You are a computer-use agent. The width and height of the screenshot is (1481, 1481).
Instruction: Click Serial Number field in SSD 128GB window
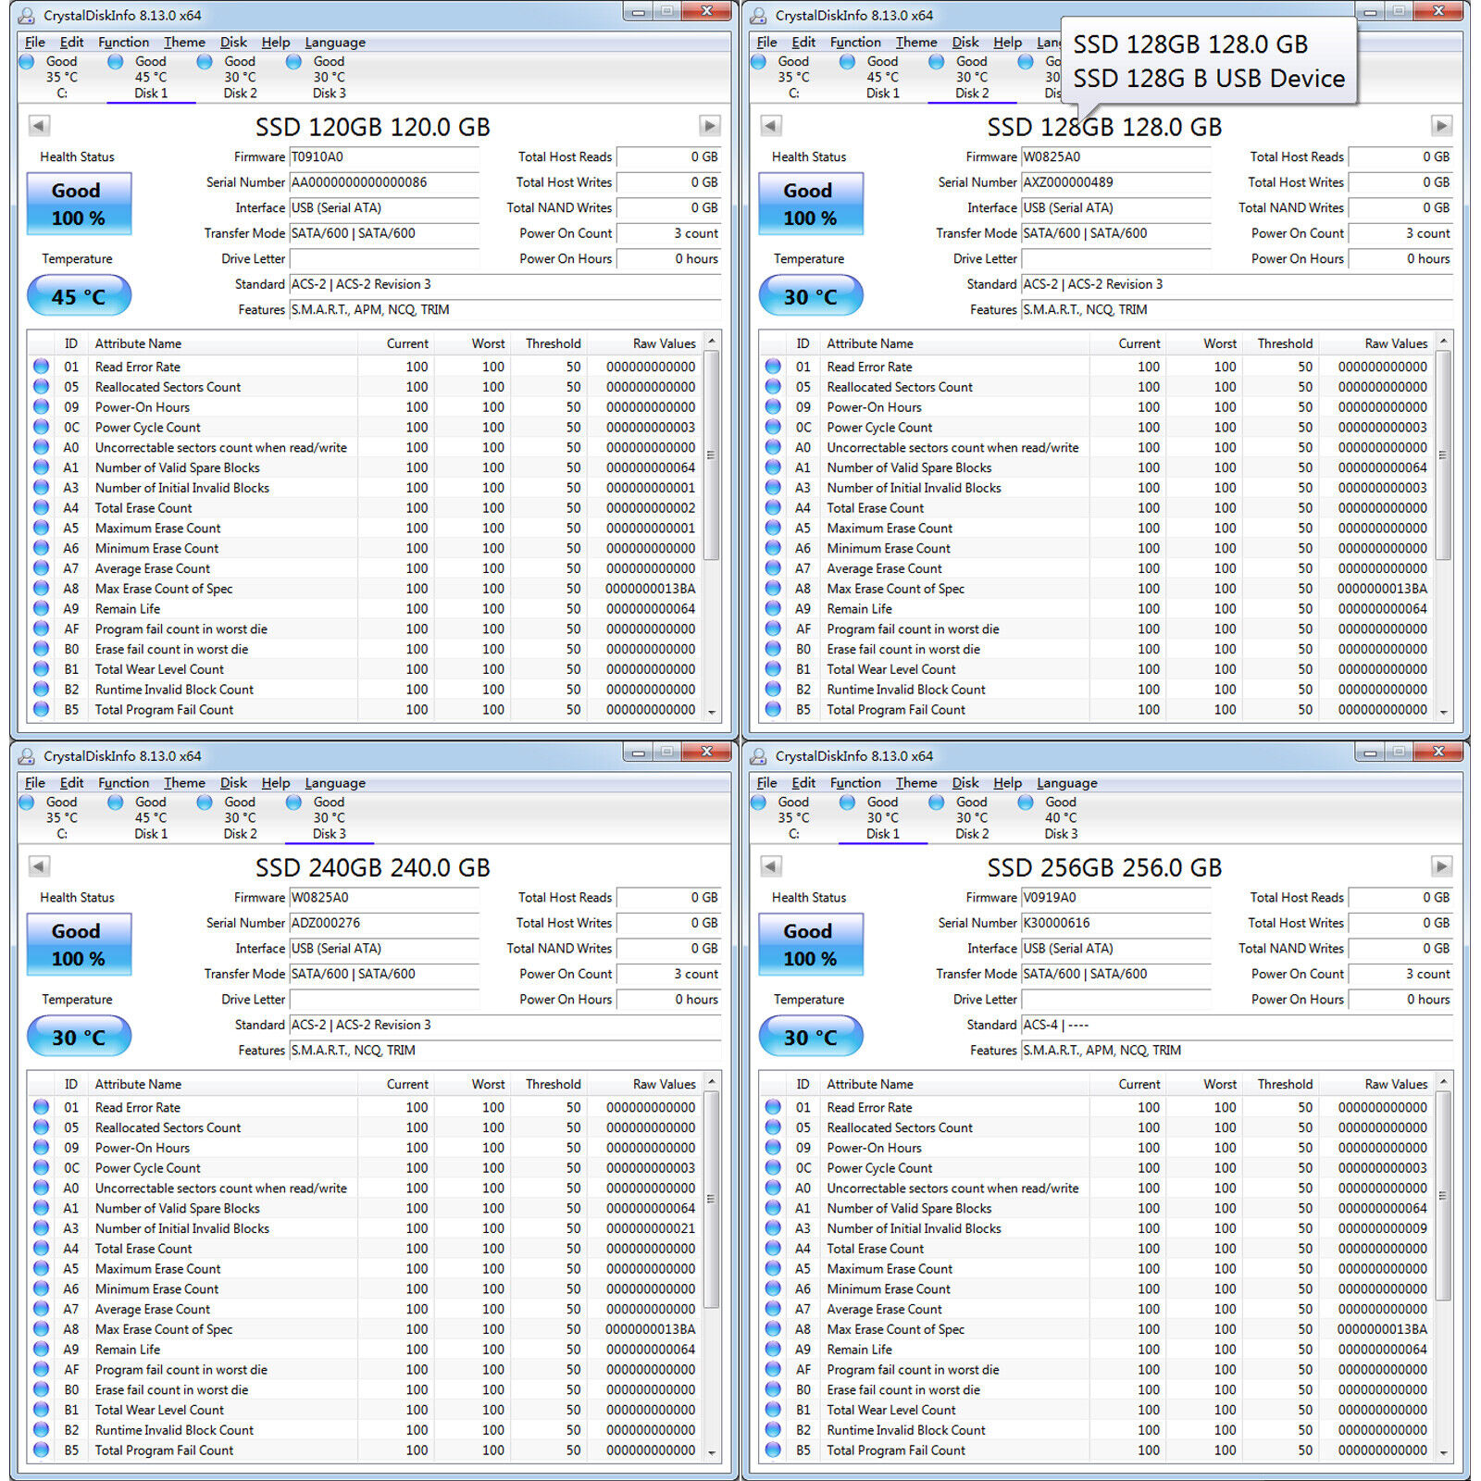(1115, 182)
